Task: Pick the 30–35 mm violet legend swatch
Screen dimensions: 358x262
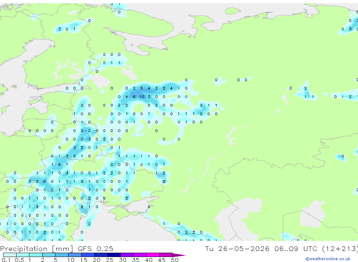Action: point(127,255)
